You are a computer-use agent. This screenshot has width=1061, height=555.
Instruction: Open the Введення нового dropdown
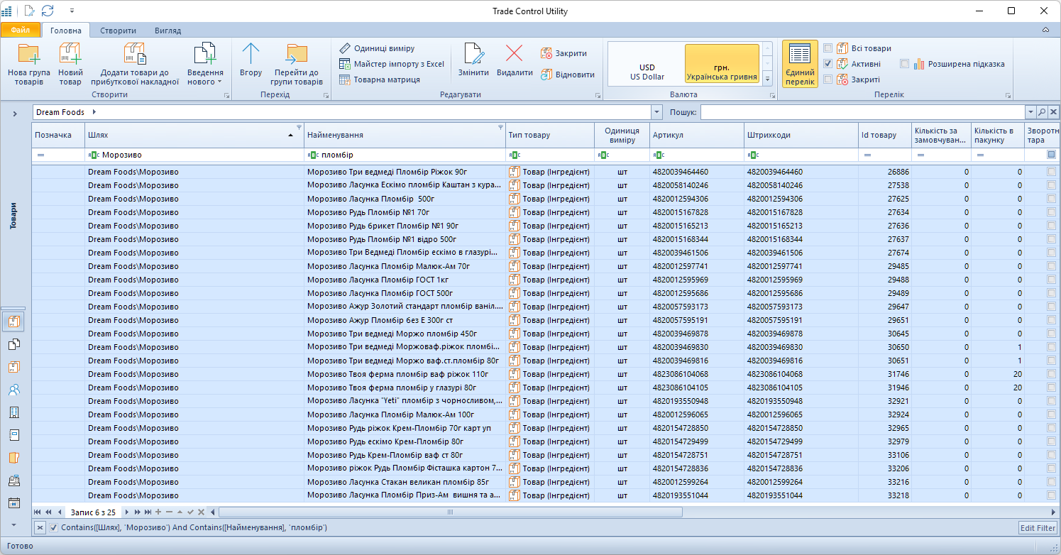[x=205, y=77]
